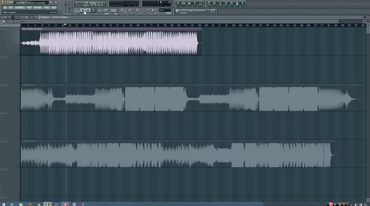Show the playlist window icon
The height and width of the screenshot is (206, 370).
pos(178,3)
